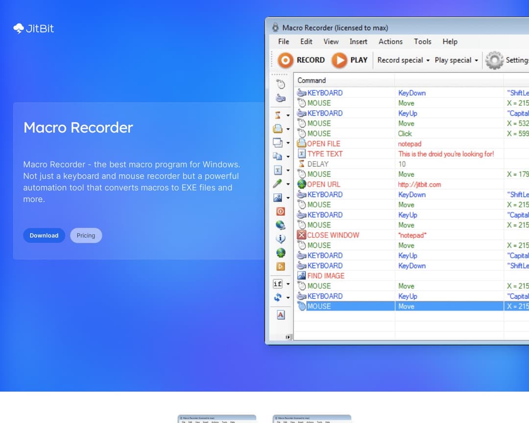Open the Find Image tool icon

click(x=279, y=197)
